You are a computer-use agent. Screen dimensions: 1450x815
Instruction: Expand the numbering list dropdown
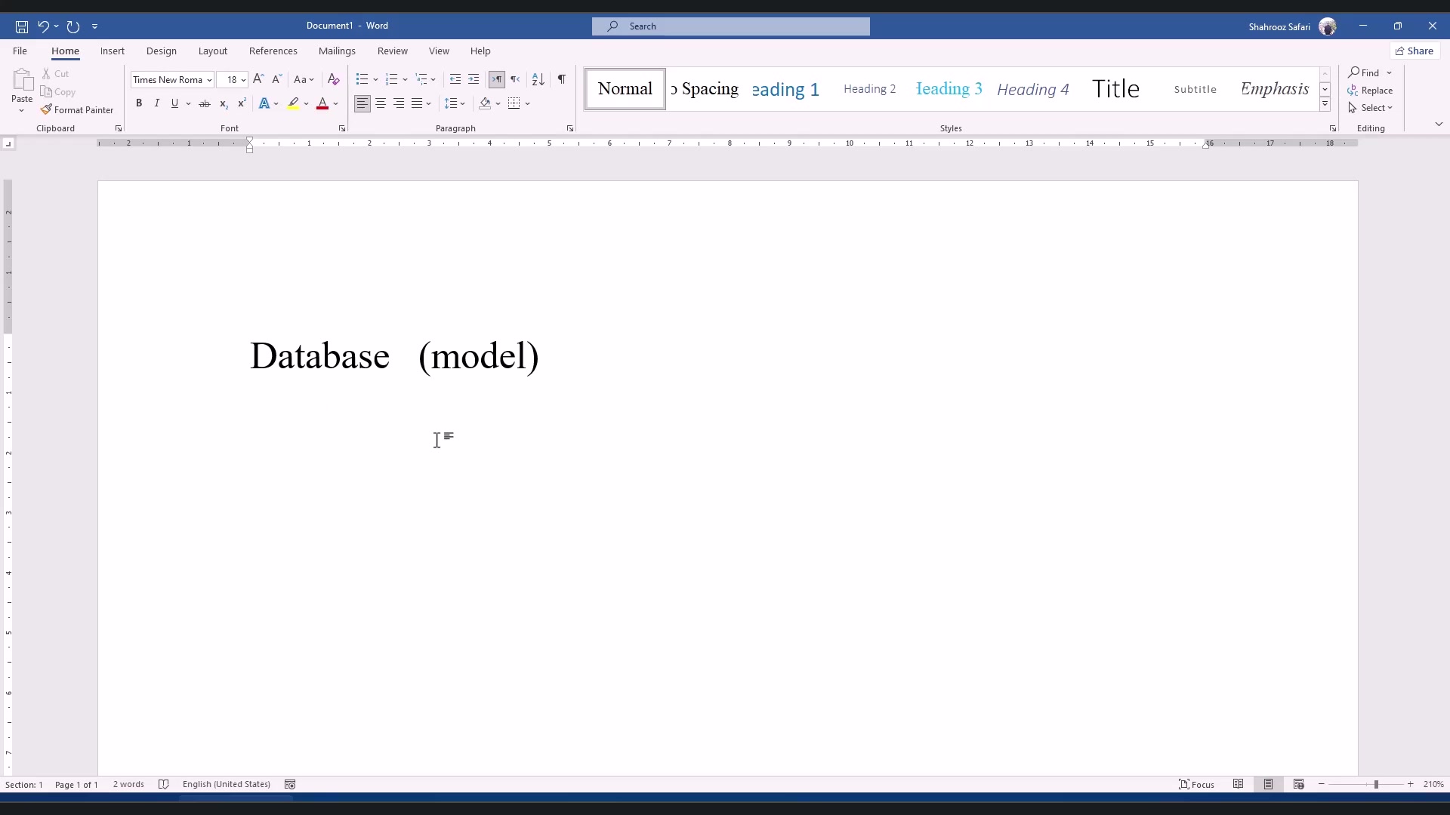[406, 79]
